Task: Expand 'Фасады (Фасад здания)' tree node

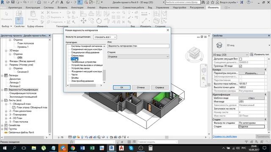Action: (6, 61)
